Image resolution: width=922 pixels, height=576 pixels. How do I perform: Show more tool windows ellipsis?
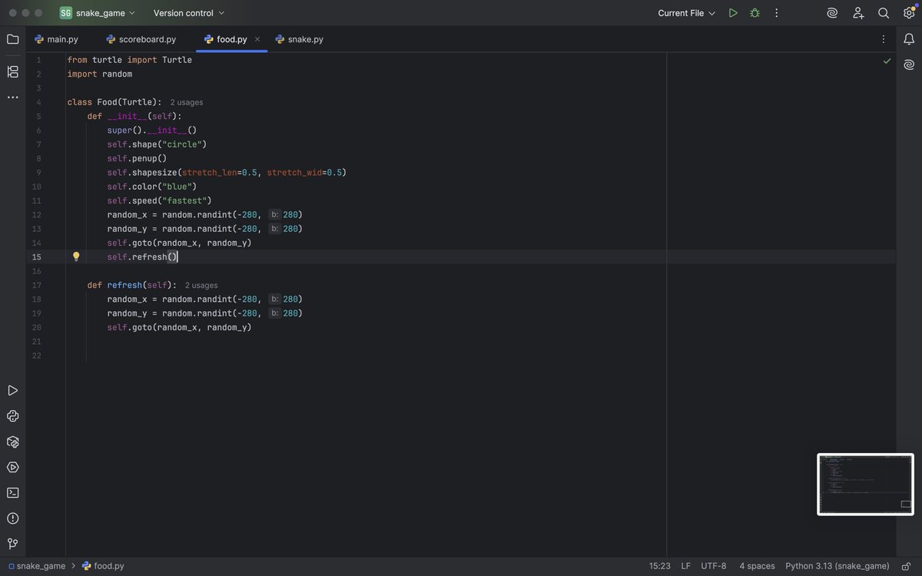pyautogui.click(x=12, y=98)
